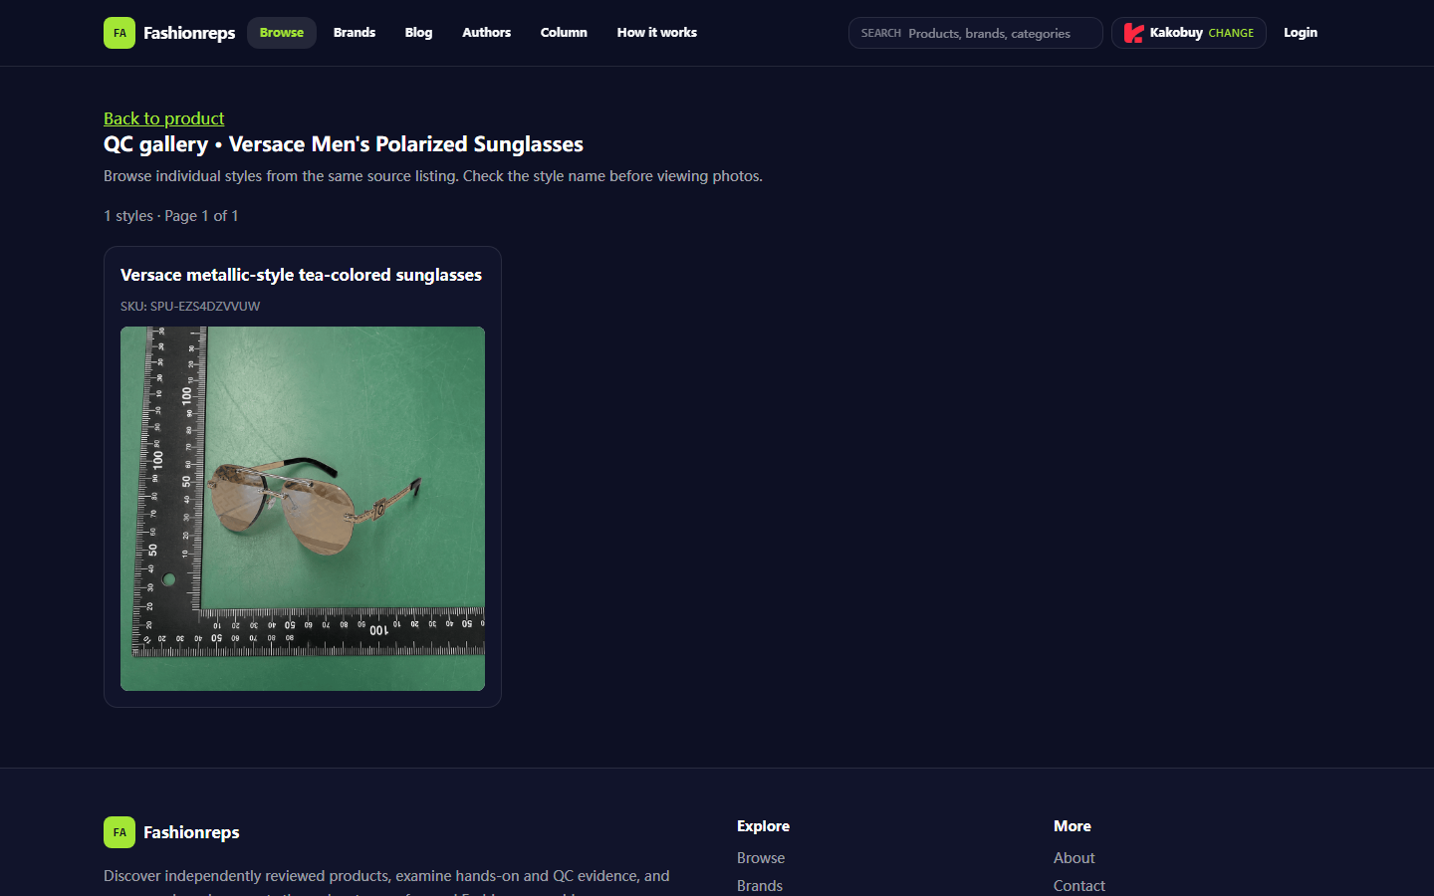Image resolution: width=1434 pixels, height=896 pixels.
Task: Open the Browse nav tab
Action: pyautogui.click(x=282, y=33)
